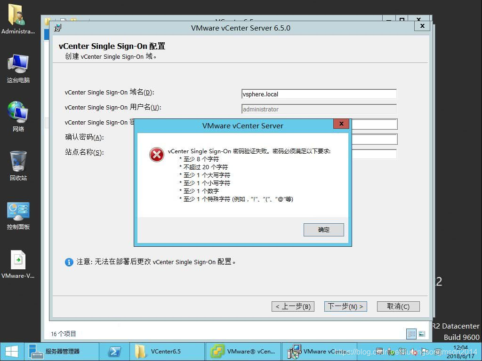Open the Administrator desktop folder icon
Viewport: 482px width, 361px height.
18,19
